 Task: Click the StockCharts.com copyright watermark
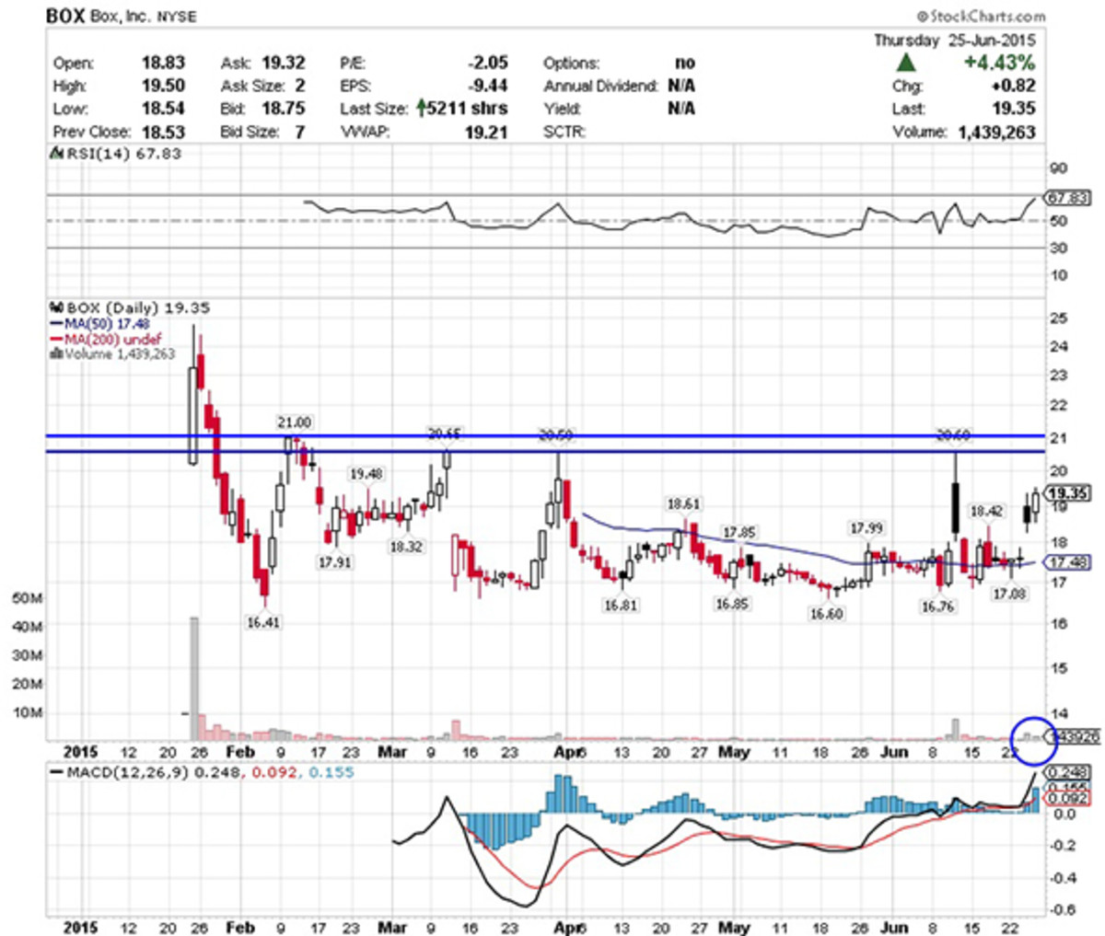(x=981, y=16)
